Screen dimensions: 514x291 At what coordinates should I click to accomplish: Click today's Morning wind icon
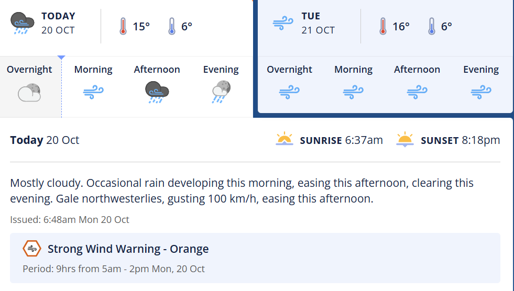(x=93, y=93)
